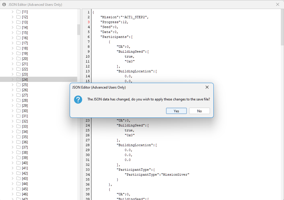The height and width of the screenshot is (200, 284).
Task: Select the folder icon of node [18]
Action: point(19,48)
